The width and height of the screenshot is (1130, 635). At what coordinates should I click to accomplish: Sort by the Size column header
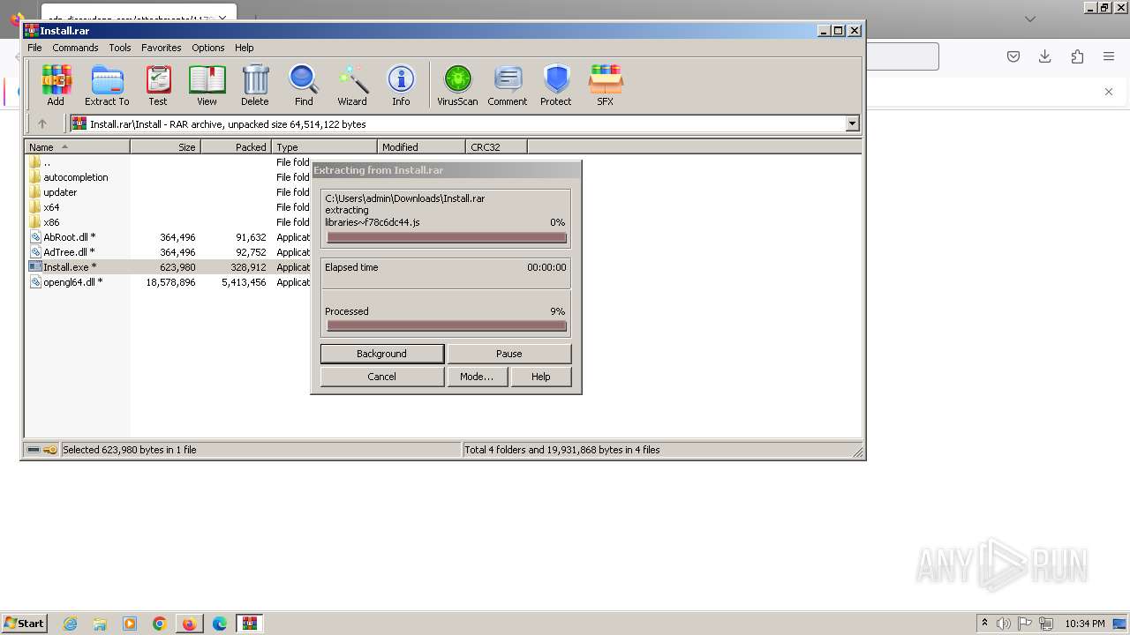pyautogui.click(x=166, y=146)
